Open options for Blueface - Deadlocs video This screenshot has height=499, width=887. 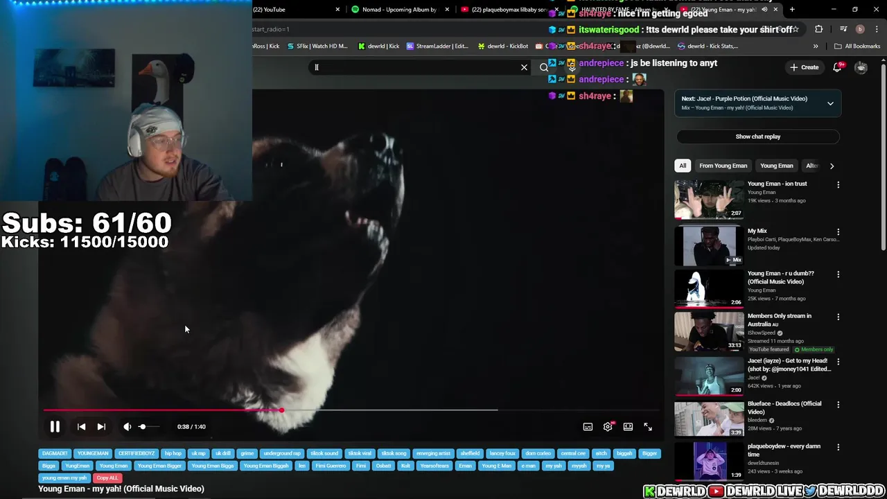(x=838, y=405)
